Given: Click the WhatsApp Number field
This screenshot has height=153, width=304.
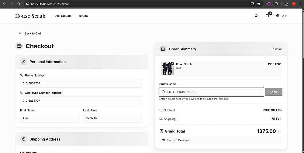Looking at the screenshot, I should click(81, 100).
